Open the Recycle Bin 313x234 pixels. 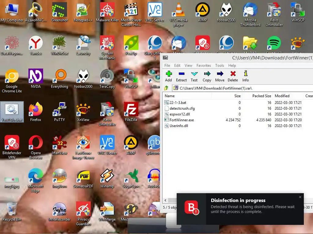coord(12,211)
